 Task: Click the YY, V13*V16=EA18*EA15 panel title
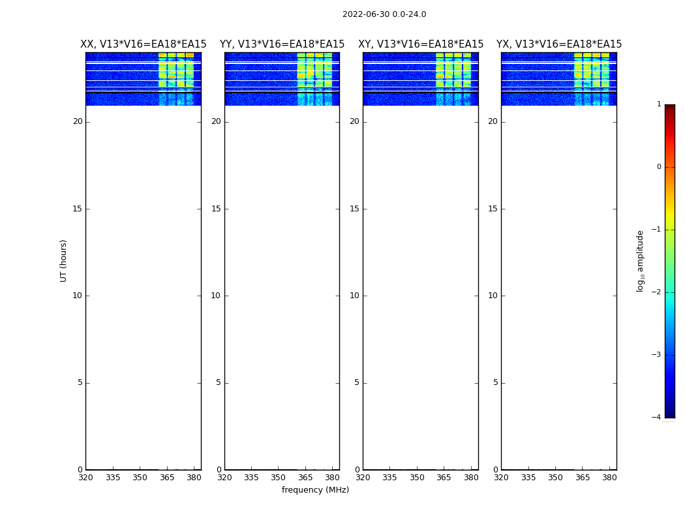282,44
